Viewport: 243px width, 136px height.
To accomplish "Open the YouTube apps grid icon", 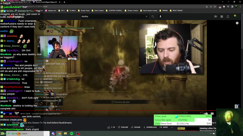I will [x=222, y=17].
